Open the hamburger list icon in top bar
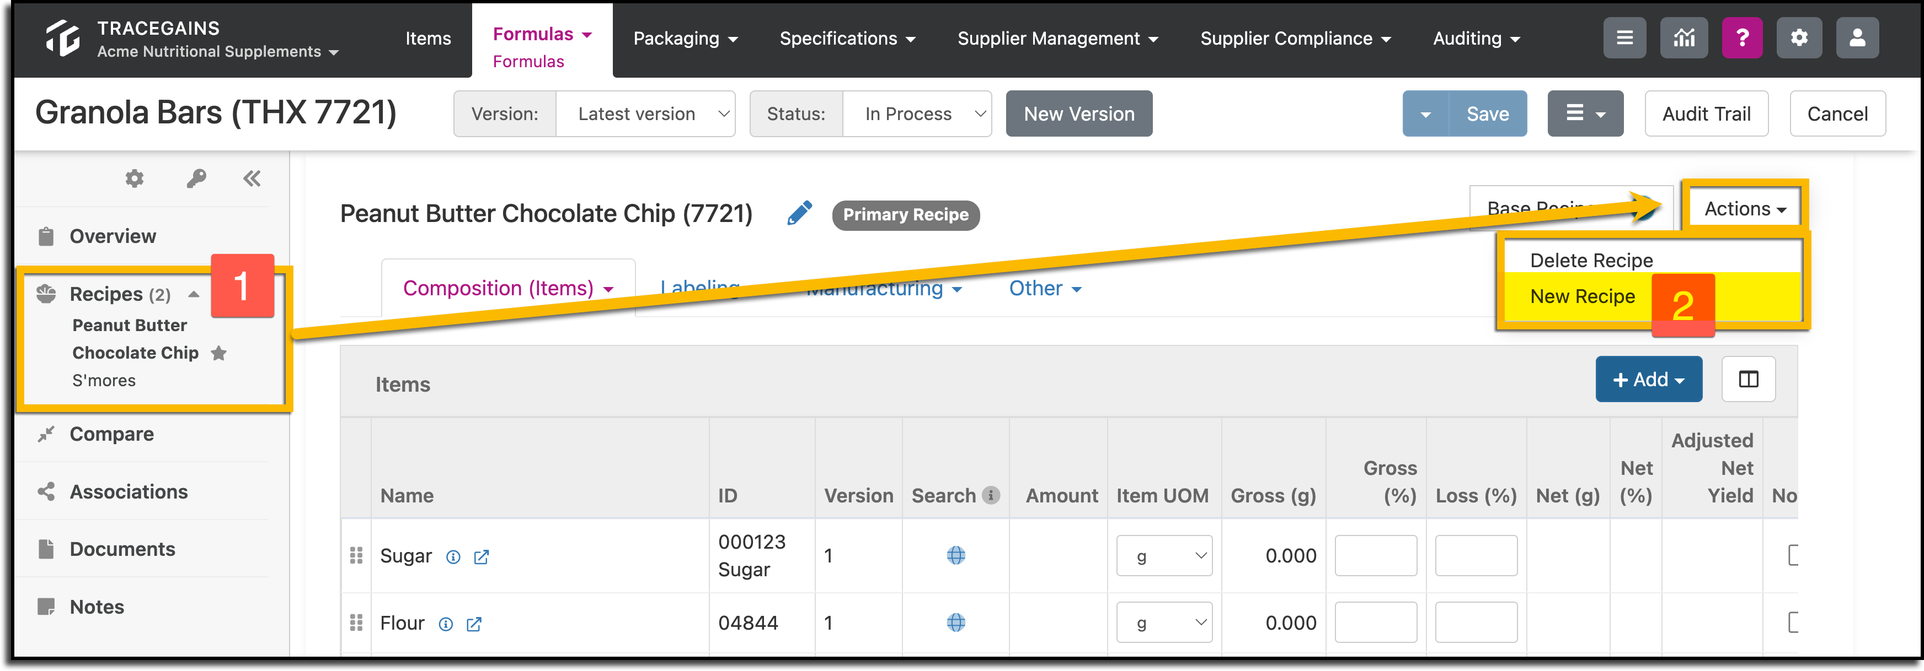The height and width of the screenshot is (671, 1924). pyautogui.click(x=1624, y=38)
